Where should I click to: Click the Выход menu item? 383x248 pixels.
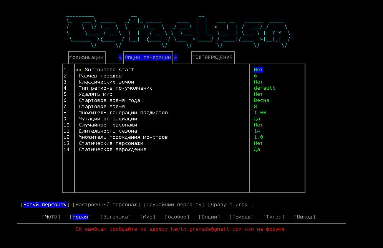(x=305, y=217)
